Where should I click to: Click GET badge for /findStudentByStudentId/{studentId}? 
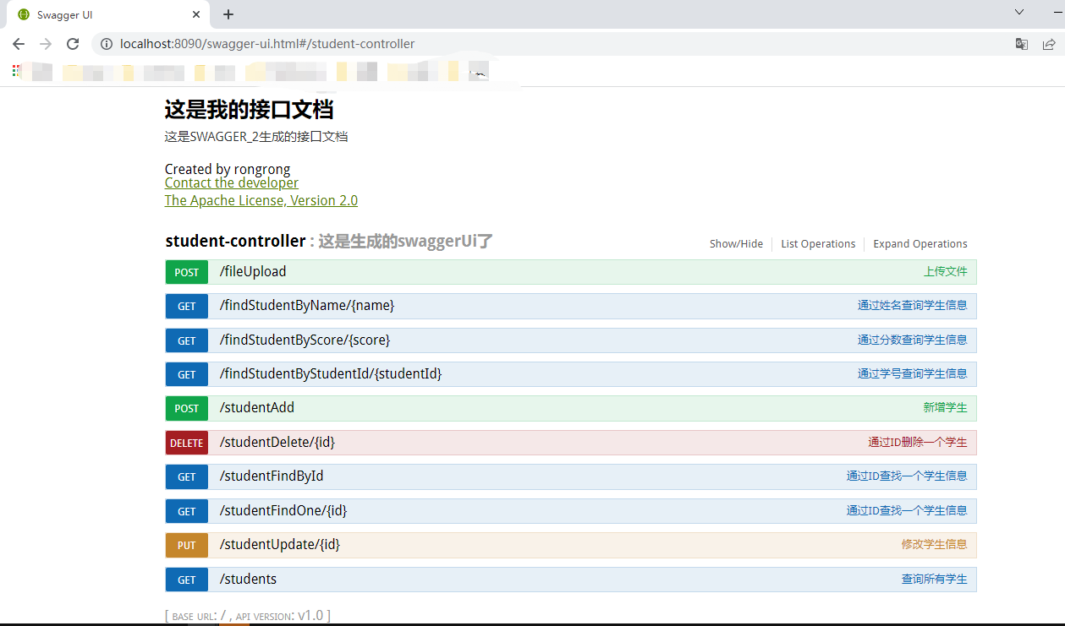(x=187, y=374)
